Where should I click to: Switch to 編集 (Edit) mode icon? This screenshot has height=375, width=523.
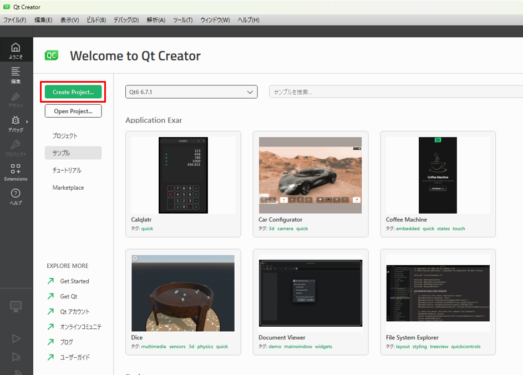pos(16,74)
